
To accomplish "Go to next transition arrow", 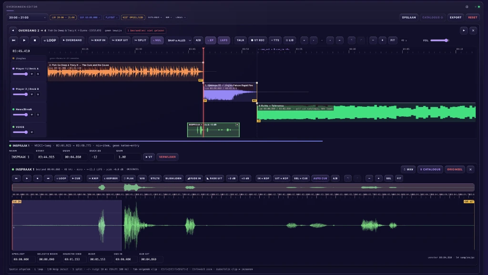I will tap(464, 31).
